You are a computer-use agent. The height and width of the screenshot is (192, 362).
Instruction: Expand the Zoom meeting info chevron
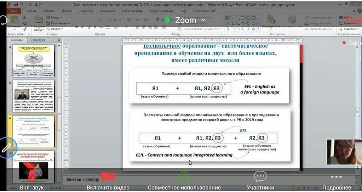point(203,21)
